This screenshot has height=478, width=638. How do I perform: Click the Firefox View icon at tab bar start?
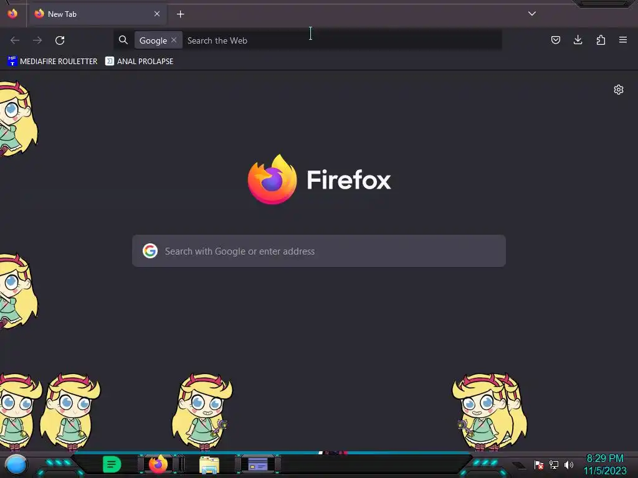tap(12, 14)
